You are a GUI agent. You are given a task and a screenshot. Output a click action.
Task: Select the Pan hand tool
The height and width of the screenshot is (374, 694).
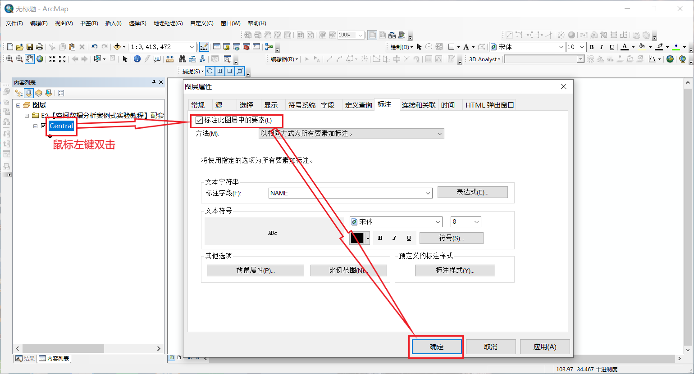[x=30, y=59]
